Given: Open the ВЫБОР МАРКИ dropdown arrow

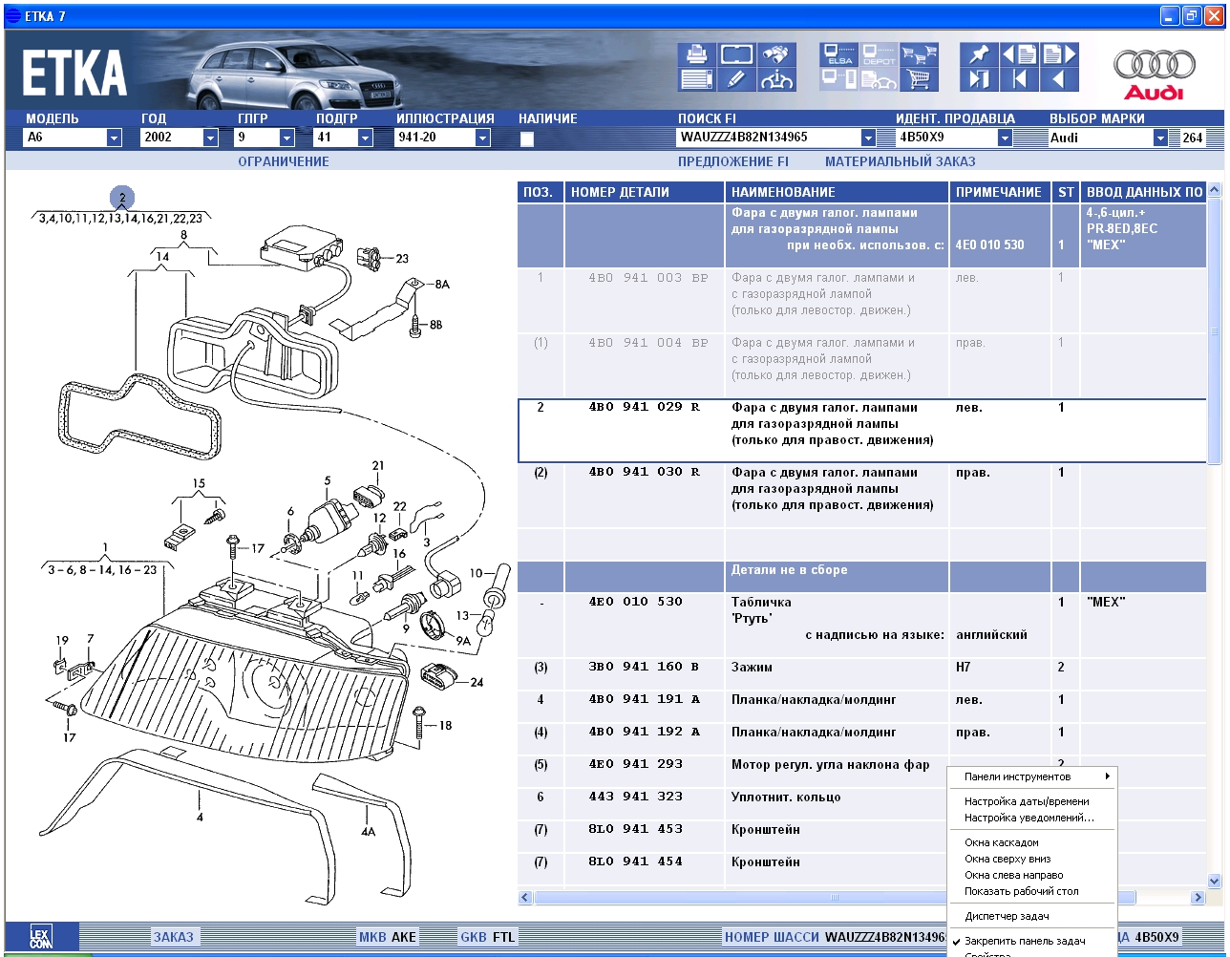Looking at the screenshot, I should click(1160, 138).
